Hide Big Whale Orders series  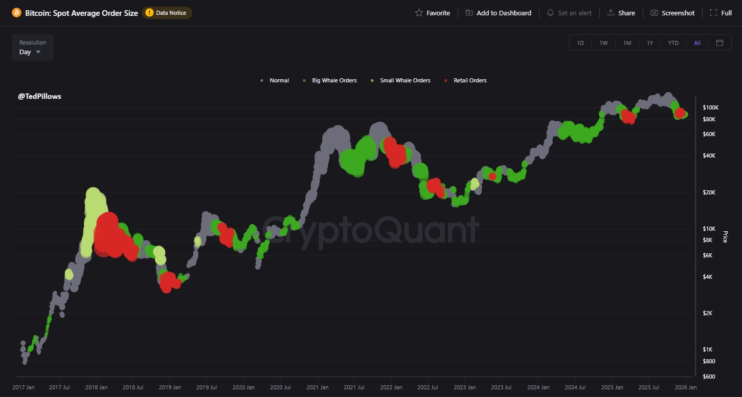[330, 80]
